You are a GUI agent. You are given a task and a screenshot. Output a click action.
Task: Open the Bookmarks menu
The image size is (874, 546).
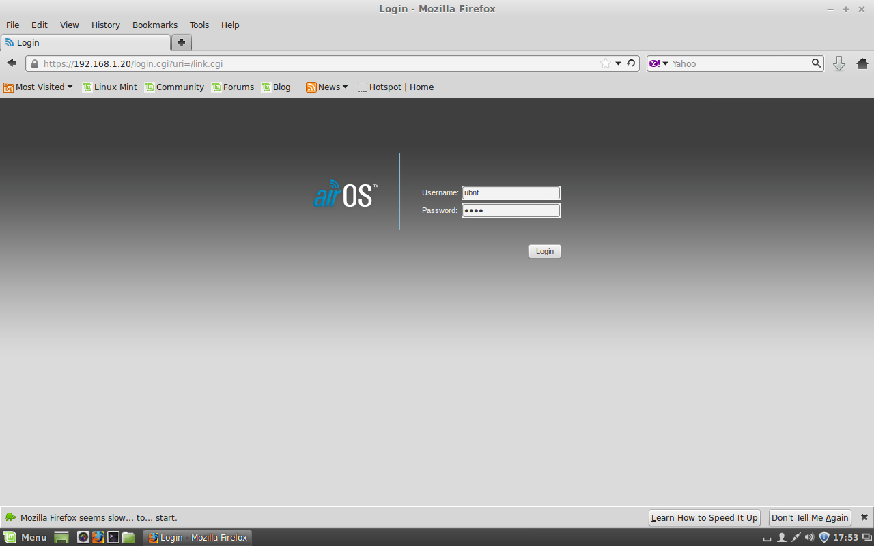point(155,25)
